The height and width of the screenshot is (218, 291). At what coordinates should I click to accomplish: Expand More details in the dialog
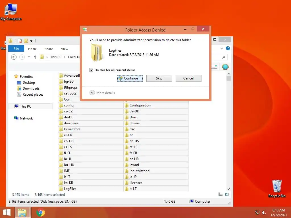point(102,93)
